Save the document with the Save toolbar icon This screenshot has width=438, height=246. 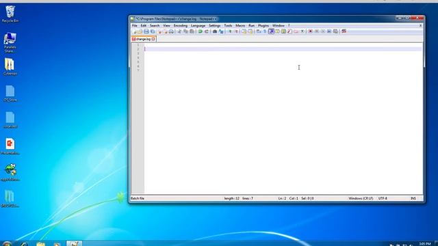(146, 31)
